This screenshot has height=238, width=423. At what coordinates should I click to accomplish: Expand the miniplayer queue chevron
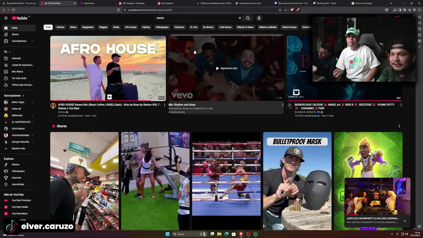pyautogui.click(x=404, y=221)
